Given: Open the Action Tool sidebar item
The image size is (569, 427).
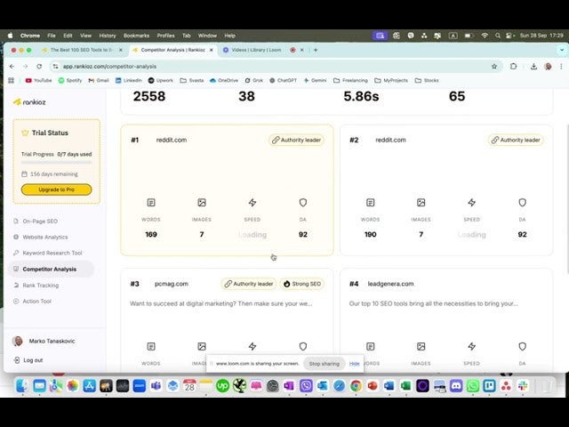Looking at the screenshot, I should 36,301.
